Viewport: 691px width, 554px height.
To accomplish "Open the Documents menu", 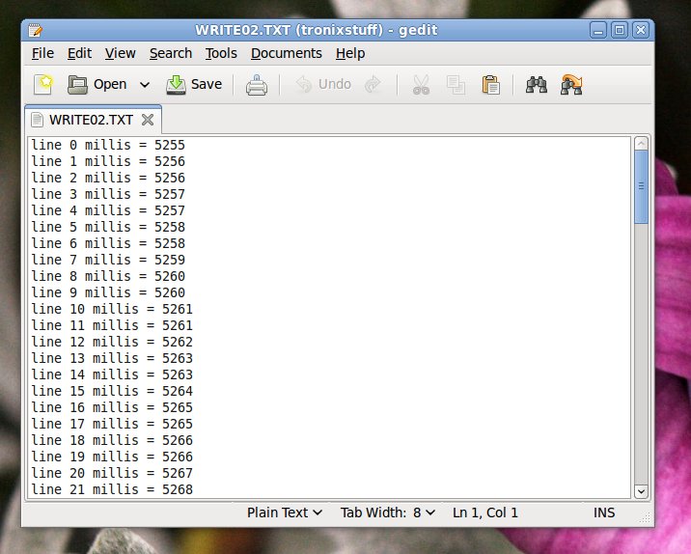I will click(286, 53).
